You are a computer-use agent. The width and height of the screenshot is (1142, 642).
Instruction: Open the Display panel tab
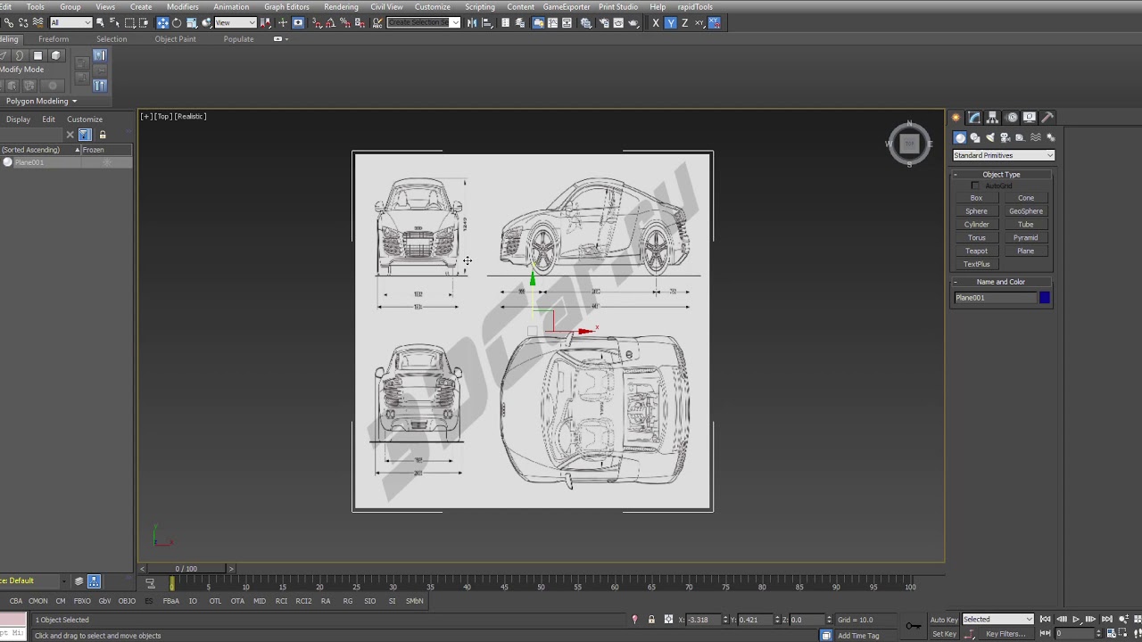coord(1029,117)
